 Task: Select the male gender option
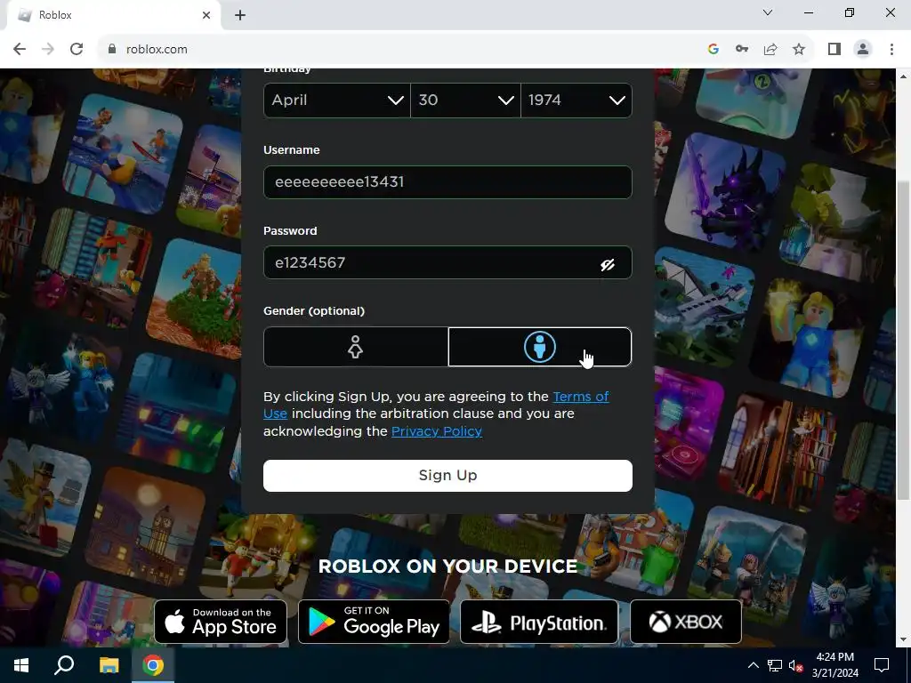(x=540, y=347)
